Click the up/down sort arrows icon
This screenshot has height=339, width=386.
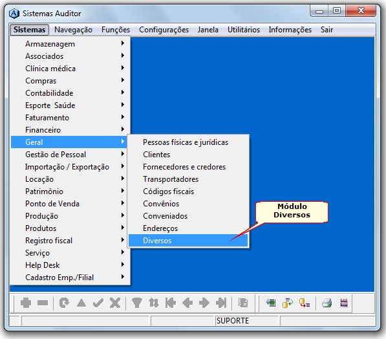click(x=154, y=303)
